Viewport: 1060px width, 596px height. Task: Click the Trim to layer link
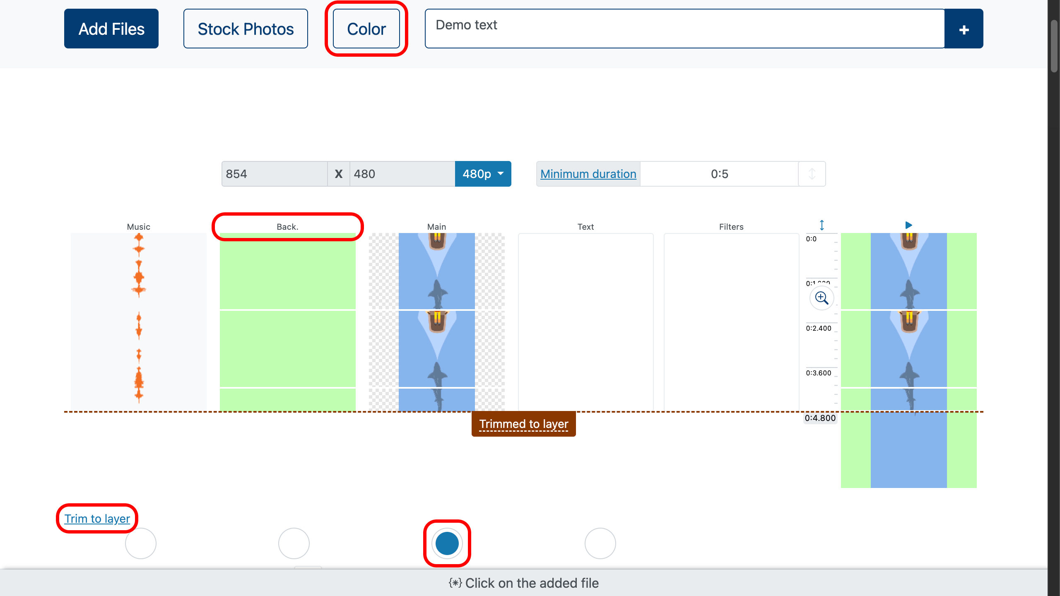97,519
